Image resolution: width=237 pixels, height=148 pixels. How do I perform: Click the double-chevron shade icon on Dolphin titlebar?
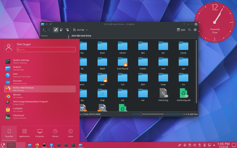[x=46, y=24]
